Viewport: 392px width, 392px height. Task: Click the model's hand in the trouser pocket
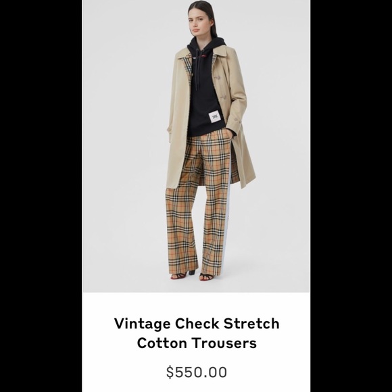tap(232, 134)
